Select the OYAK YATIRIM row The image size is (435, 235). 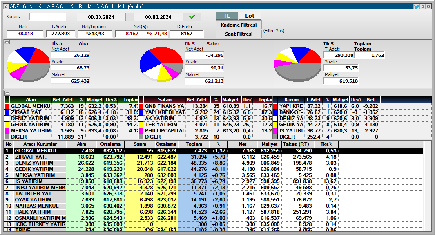click(213, 199)
